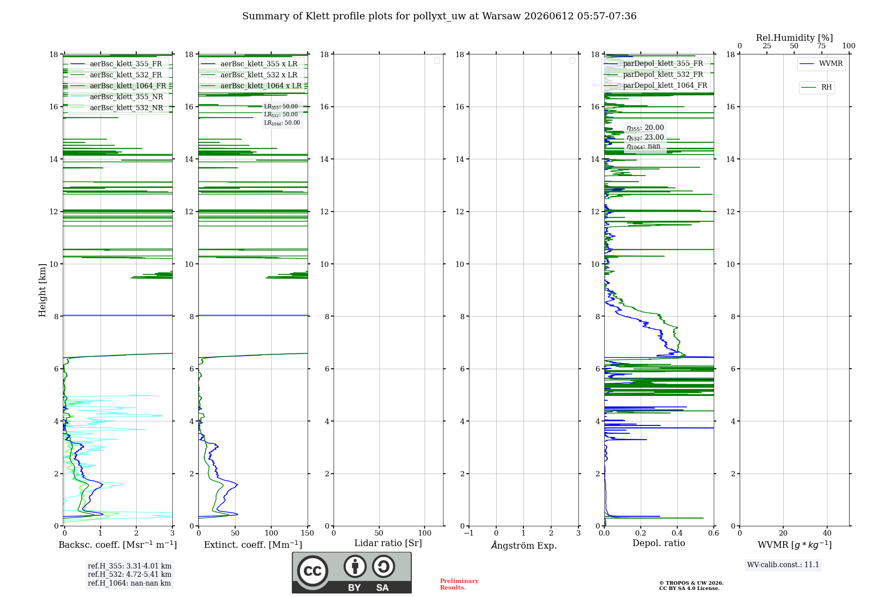Click the empty legend box in Lidar ratio panel
The width and height of the screenshot is (879, 597).
pos(437,61)
